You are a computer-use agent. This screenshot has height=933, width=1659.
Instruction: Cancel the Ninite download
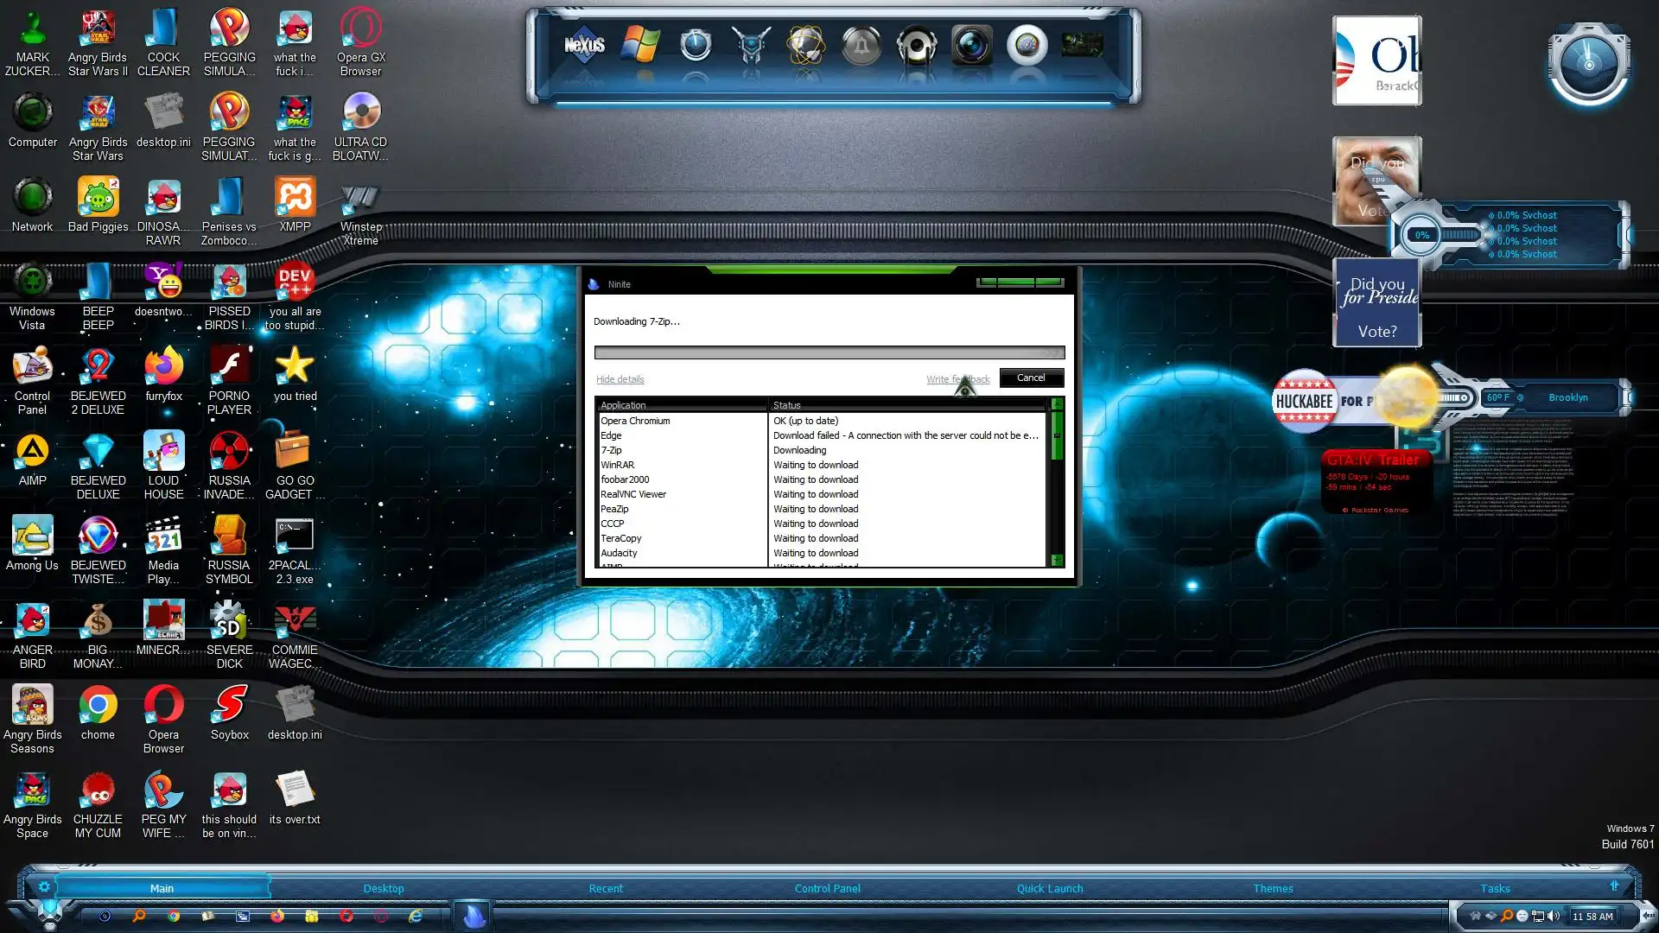pyautogui.click(x=1031, y=378)
